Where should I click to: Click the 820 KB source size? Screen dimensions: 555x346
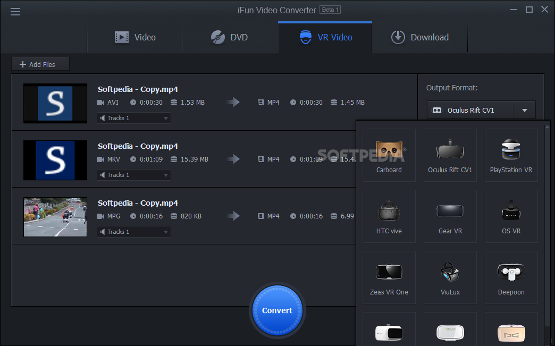coord(191,216)
